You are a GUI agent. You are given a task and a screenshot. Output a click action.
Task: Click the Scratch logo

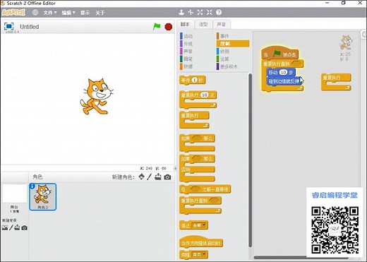click(x=13, y=12)
